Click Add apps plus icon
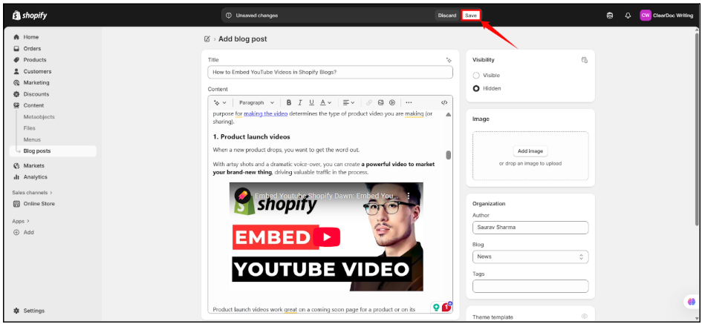Viewport: 702px width, 324px height. 16,232
